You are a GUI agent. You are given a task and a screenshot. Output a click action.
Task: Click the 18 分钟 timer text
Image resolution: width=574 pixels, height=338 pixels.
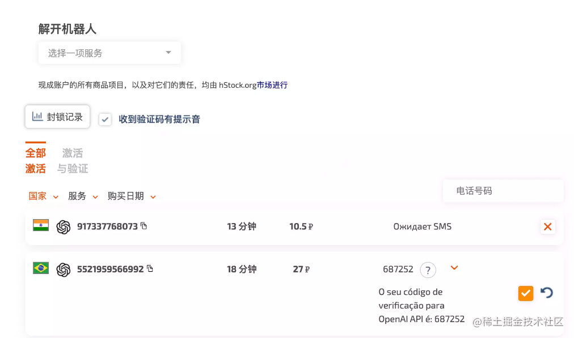[242, 269]
